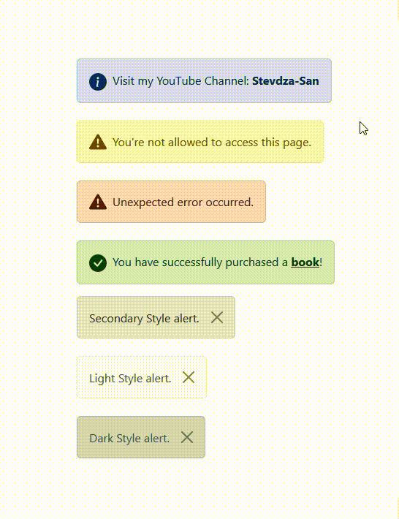Open the Stevdza-San channel link
The height and width of the screenshot is (519, 399).
pos(286,81)
